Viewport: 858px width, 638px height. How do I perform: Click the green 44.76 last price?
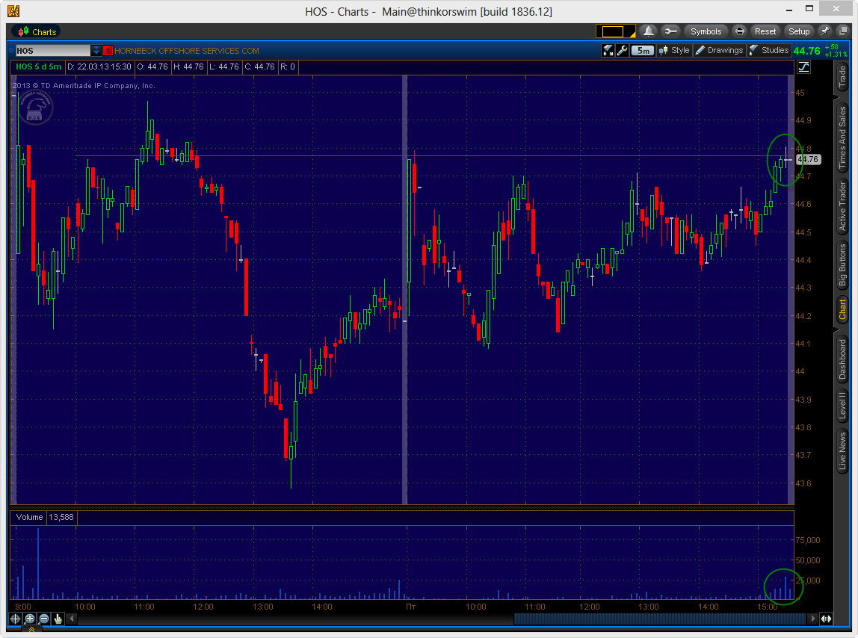click(806, 51)
